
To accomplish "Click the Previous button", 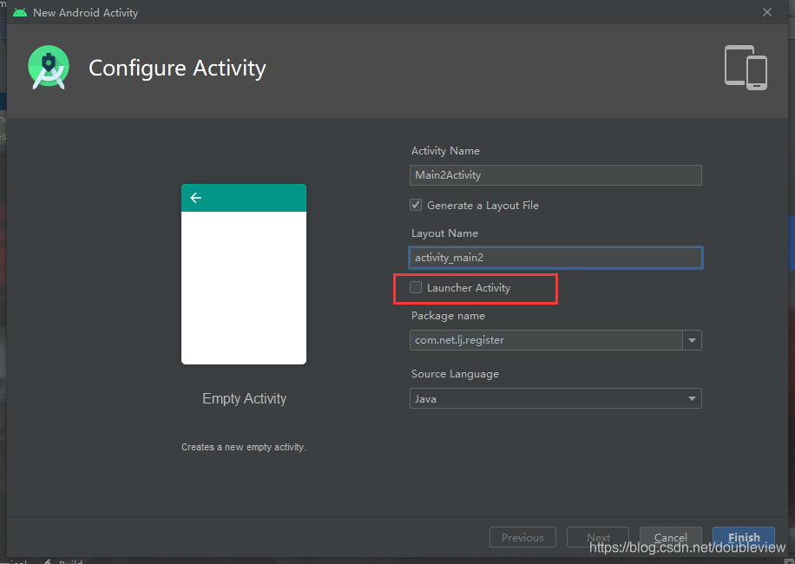I will coord(522,538).
